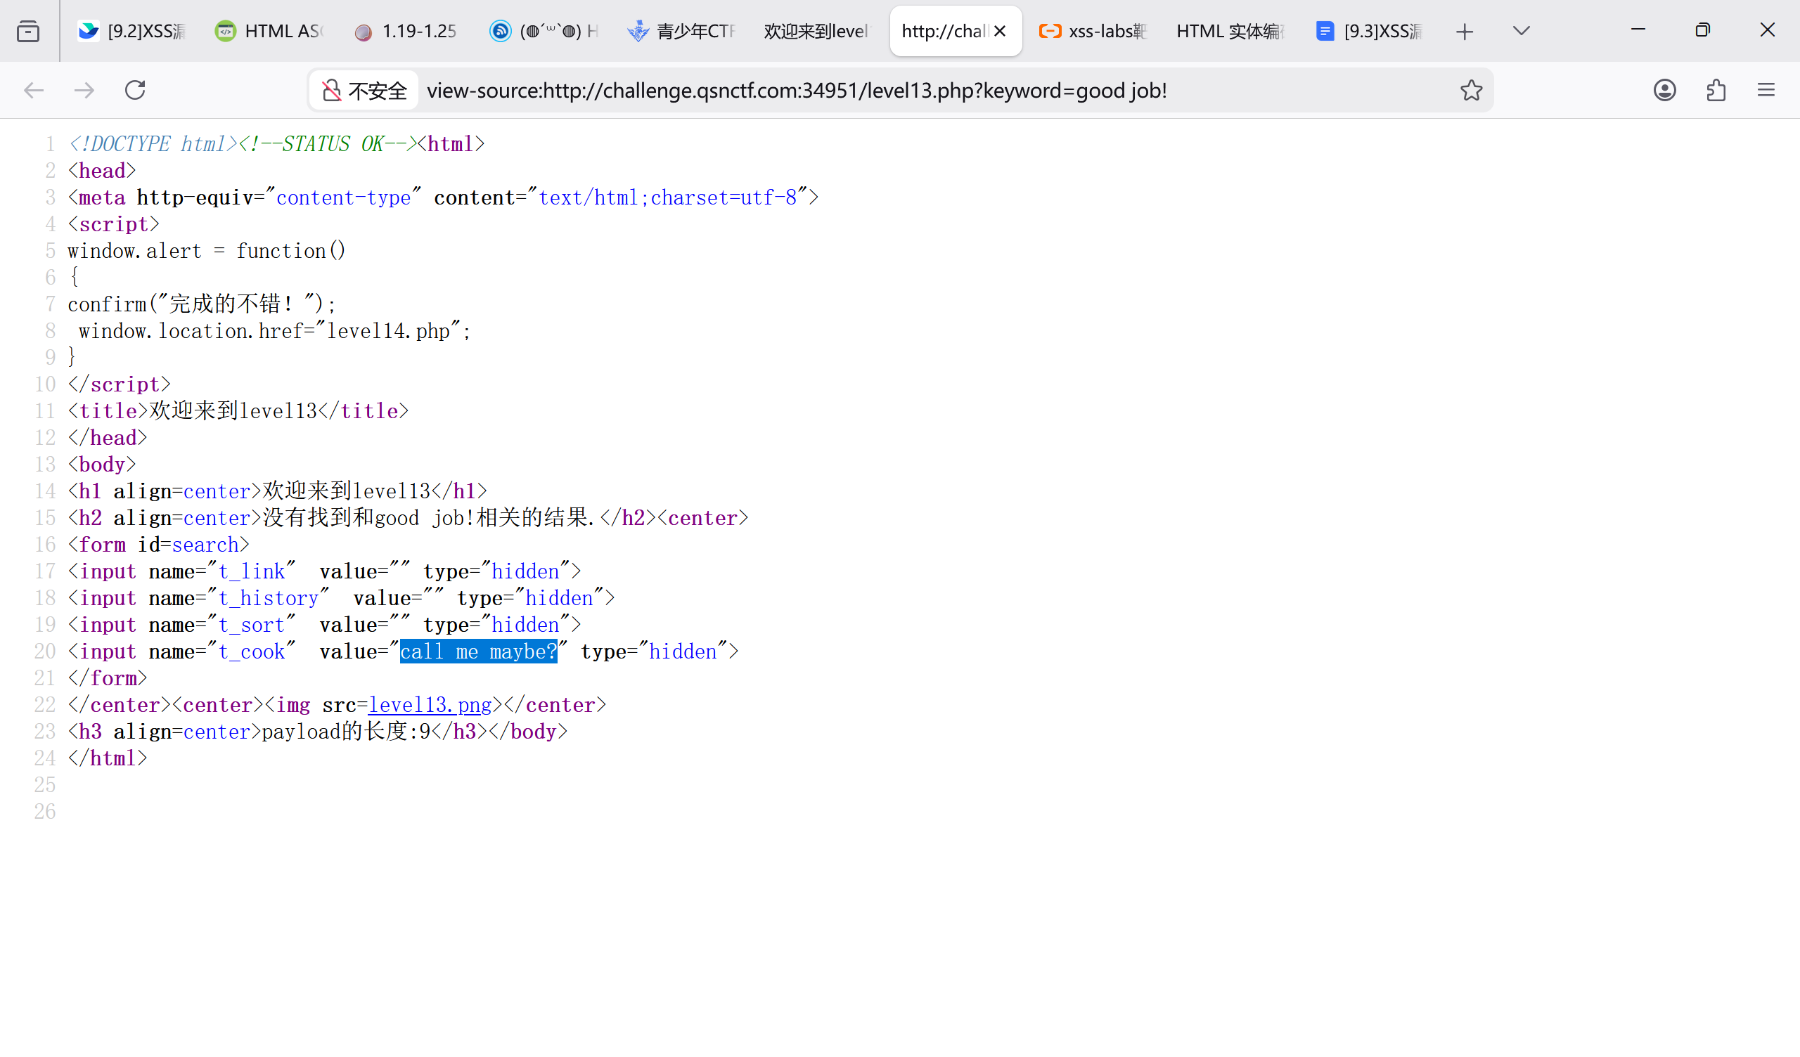Switch to the 1.19-1.25 tab

(406, 32)
